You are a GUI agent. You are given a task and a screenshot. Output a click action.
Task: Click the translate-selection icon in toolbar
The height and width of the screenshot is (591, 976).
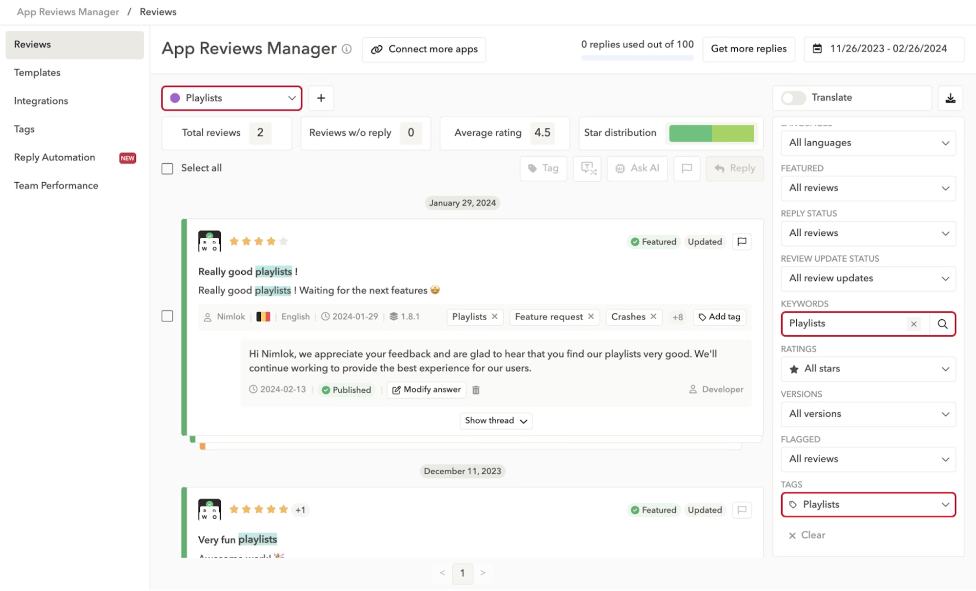tap(588, 169)
